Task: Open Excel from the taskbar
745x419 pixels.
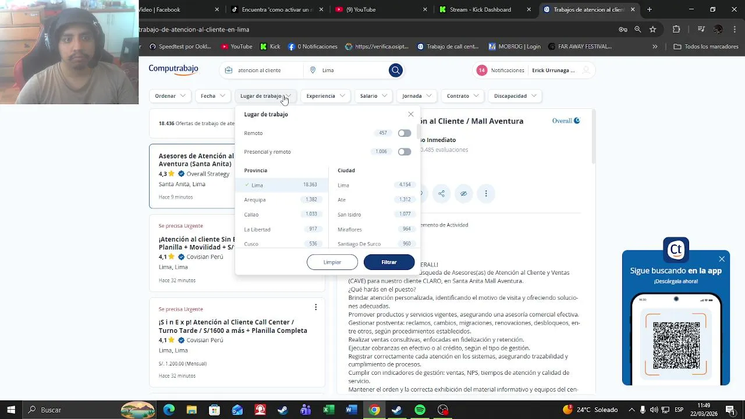Action: [x=328, y=410]
